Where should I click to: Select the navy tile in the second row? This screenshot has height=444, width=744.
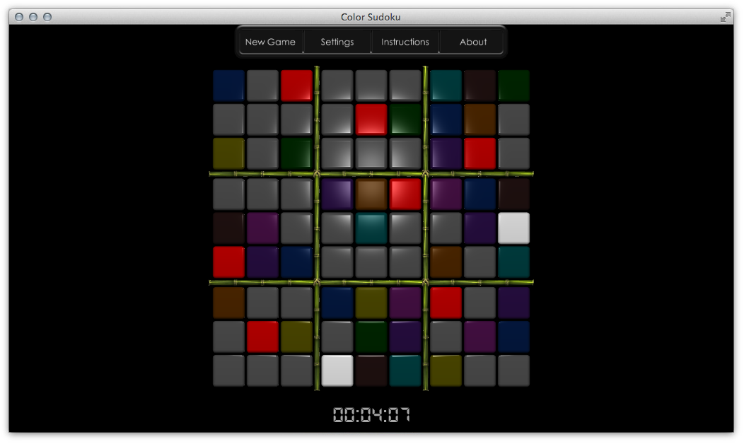446,119
